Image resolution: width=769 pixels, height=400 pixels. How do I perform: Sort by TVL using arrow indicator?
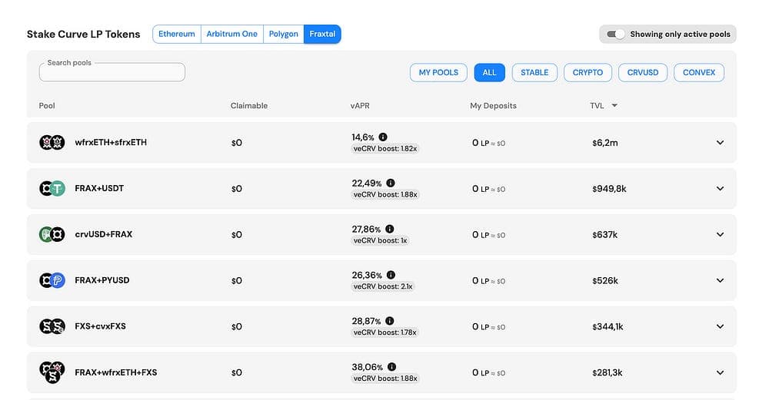pos(614,105)
